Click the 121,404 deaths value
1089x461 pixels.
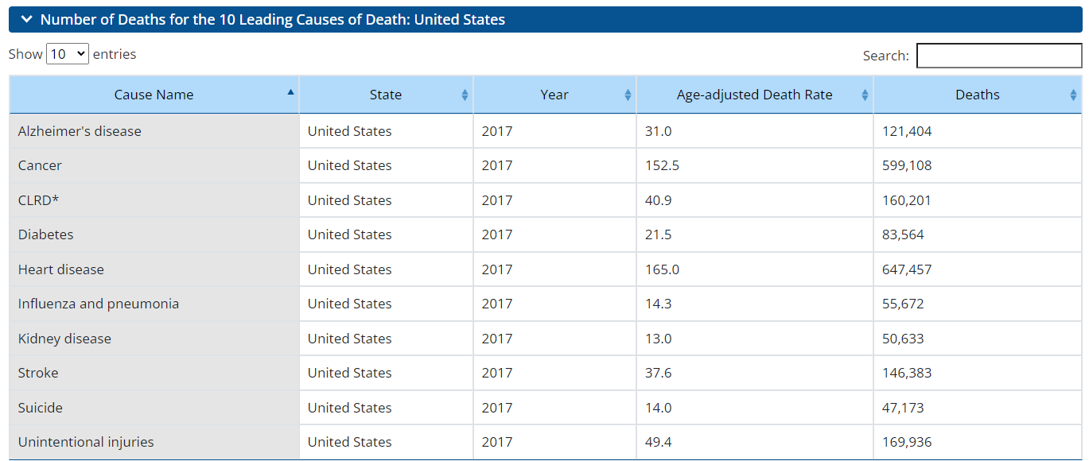point(907,131)
